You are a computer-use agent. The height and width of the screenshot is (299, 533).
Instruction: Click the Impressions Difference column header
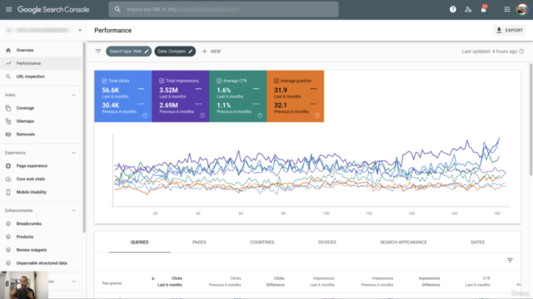pos(431,282)
